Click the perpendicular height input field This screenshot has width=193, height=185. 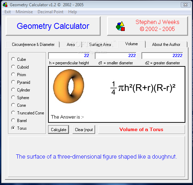[x=69, y=56]
